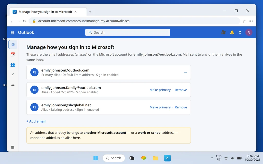Start a Meet Now video call
The width and height of the screenshot is (263, 164).
[223, 32]
